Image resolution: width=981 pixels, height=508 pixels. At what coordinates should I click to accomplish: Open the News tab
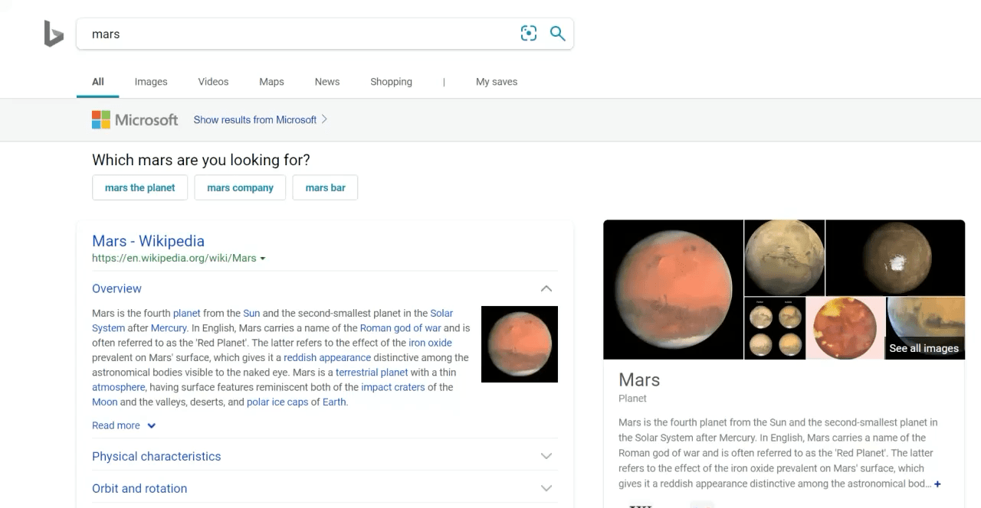(327, 82)
